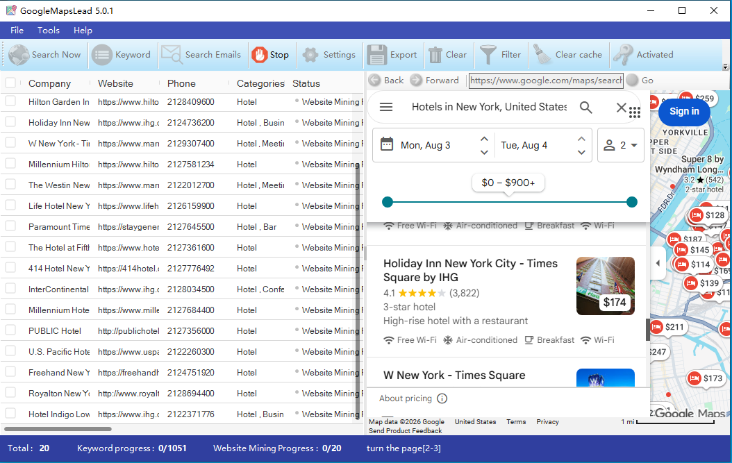Go Forward in embedded browser
Image resolution: width=732 pixels, height=463 pixels.
point(435,81)
